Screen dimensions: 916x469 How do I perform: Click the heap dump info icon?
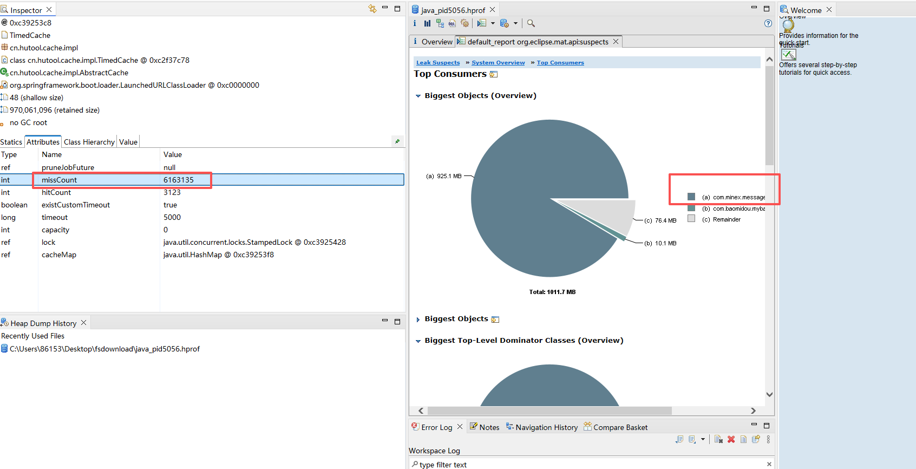click(x=415, y=23)
